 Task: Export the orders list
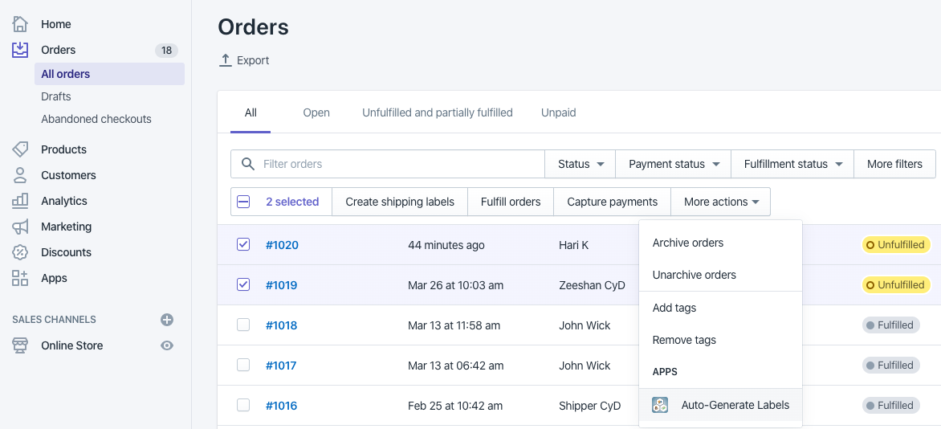[243, 60]
